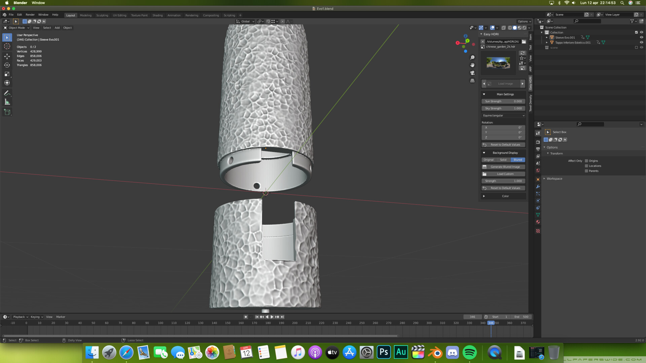Select the Measure tool
Viewport: 646px width, 363px height.
tap(7, 102)
